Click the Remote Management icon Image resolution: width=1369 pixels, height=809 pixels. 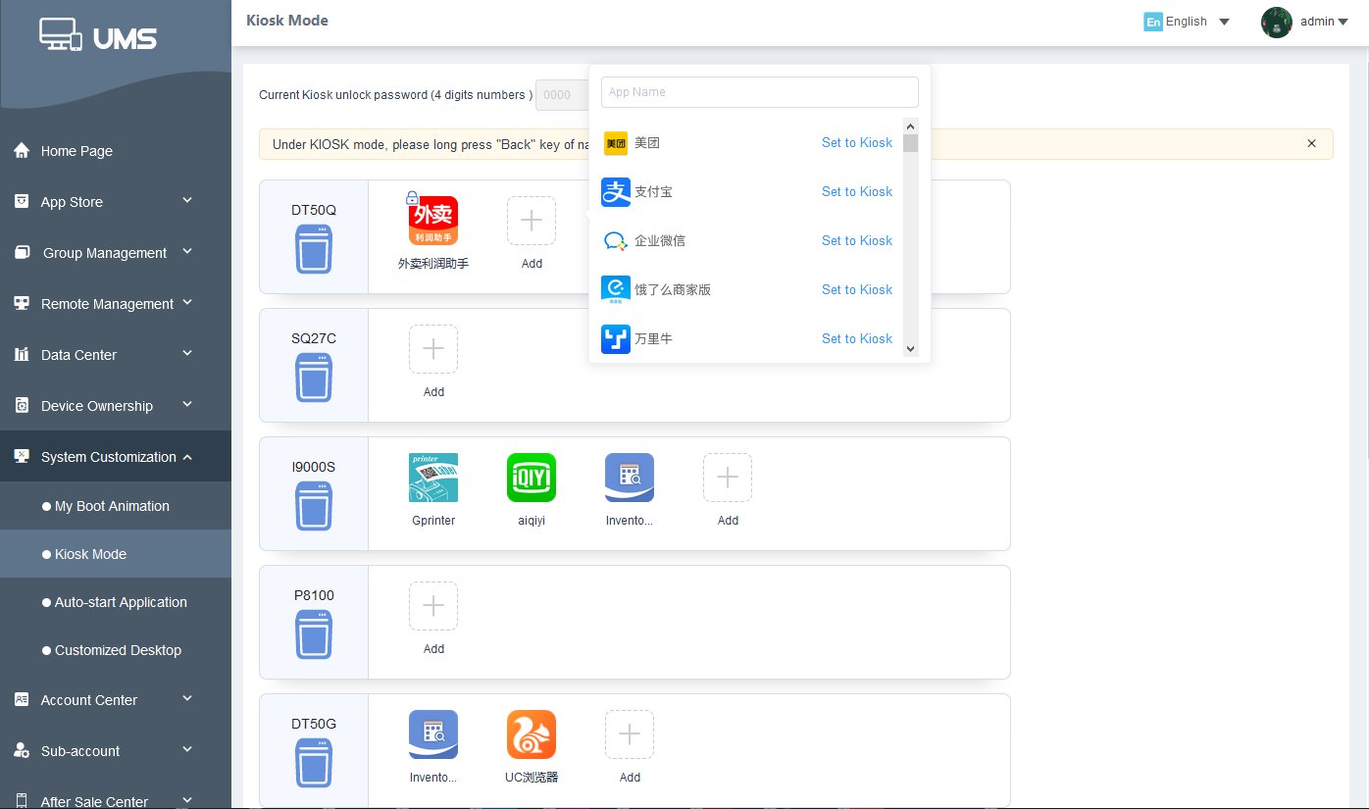[x=22, y=304]
